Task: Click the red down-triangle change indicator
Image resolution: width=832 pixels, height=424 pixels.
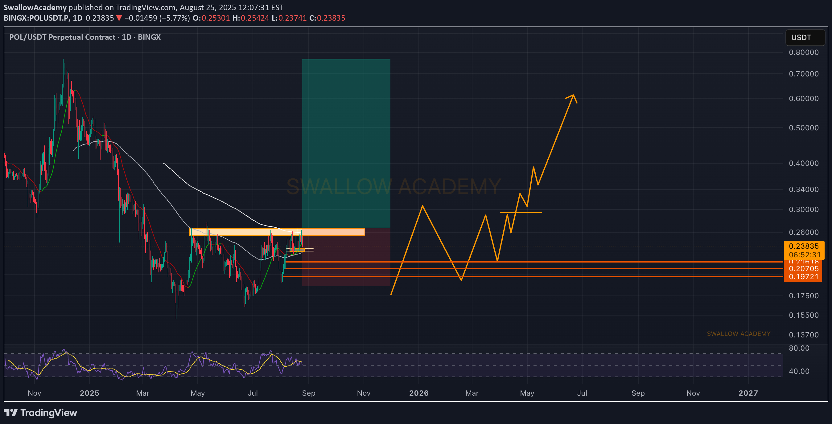Action: [x=119, y=18]
